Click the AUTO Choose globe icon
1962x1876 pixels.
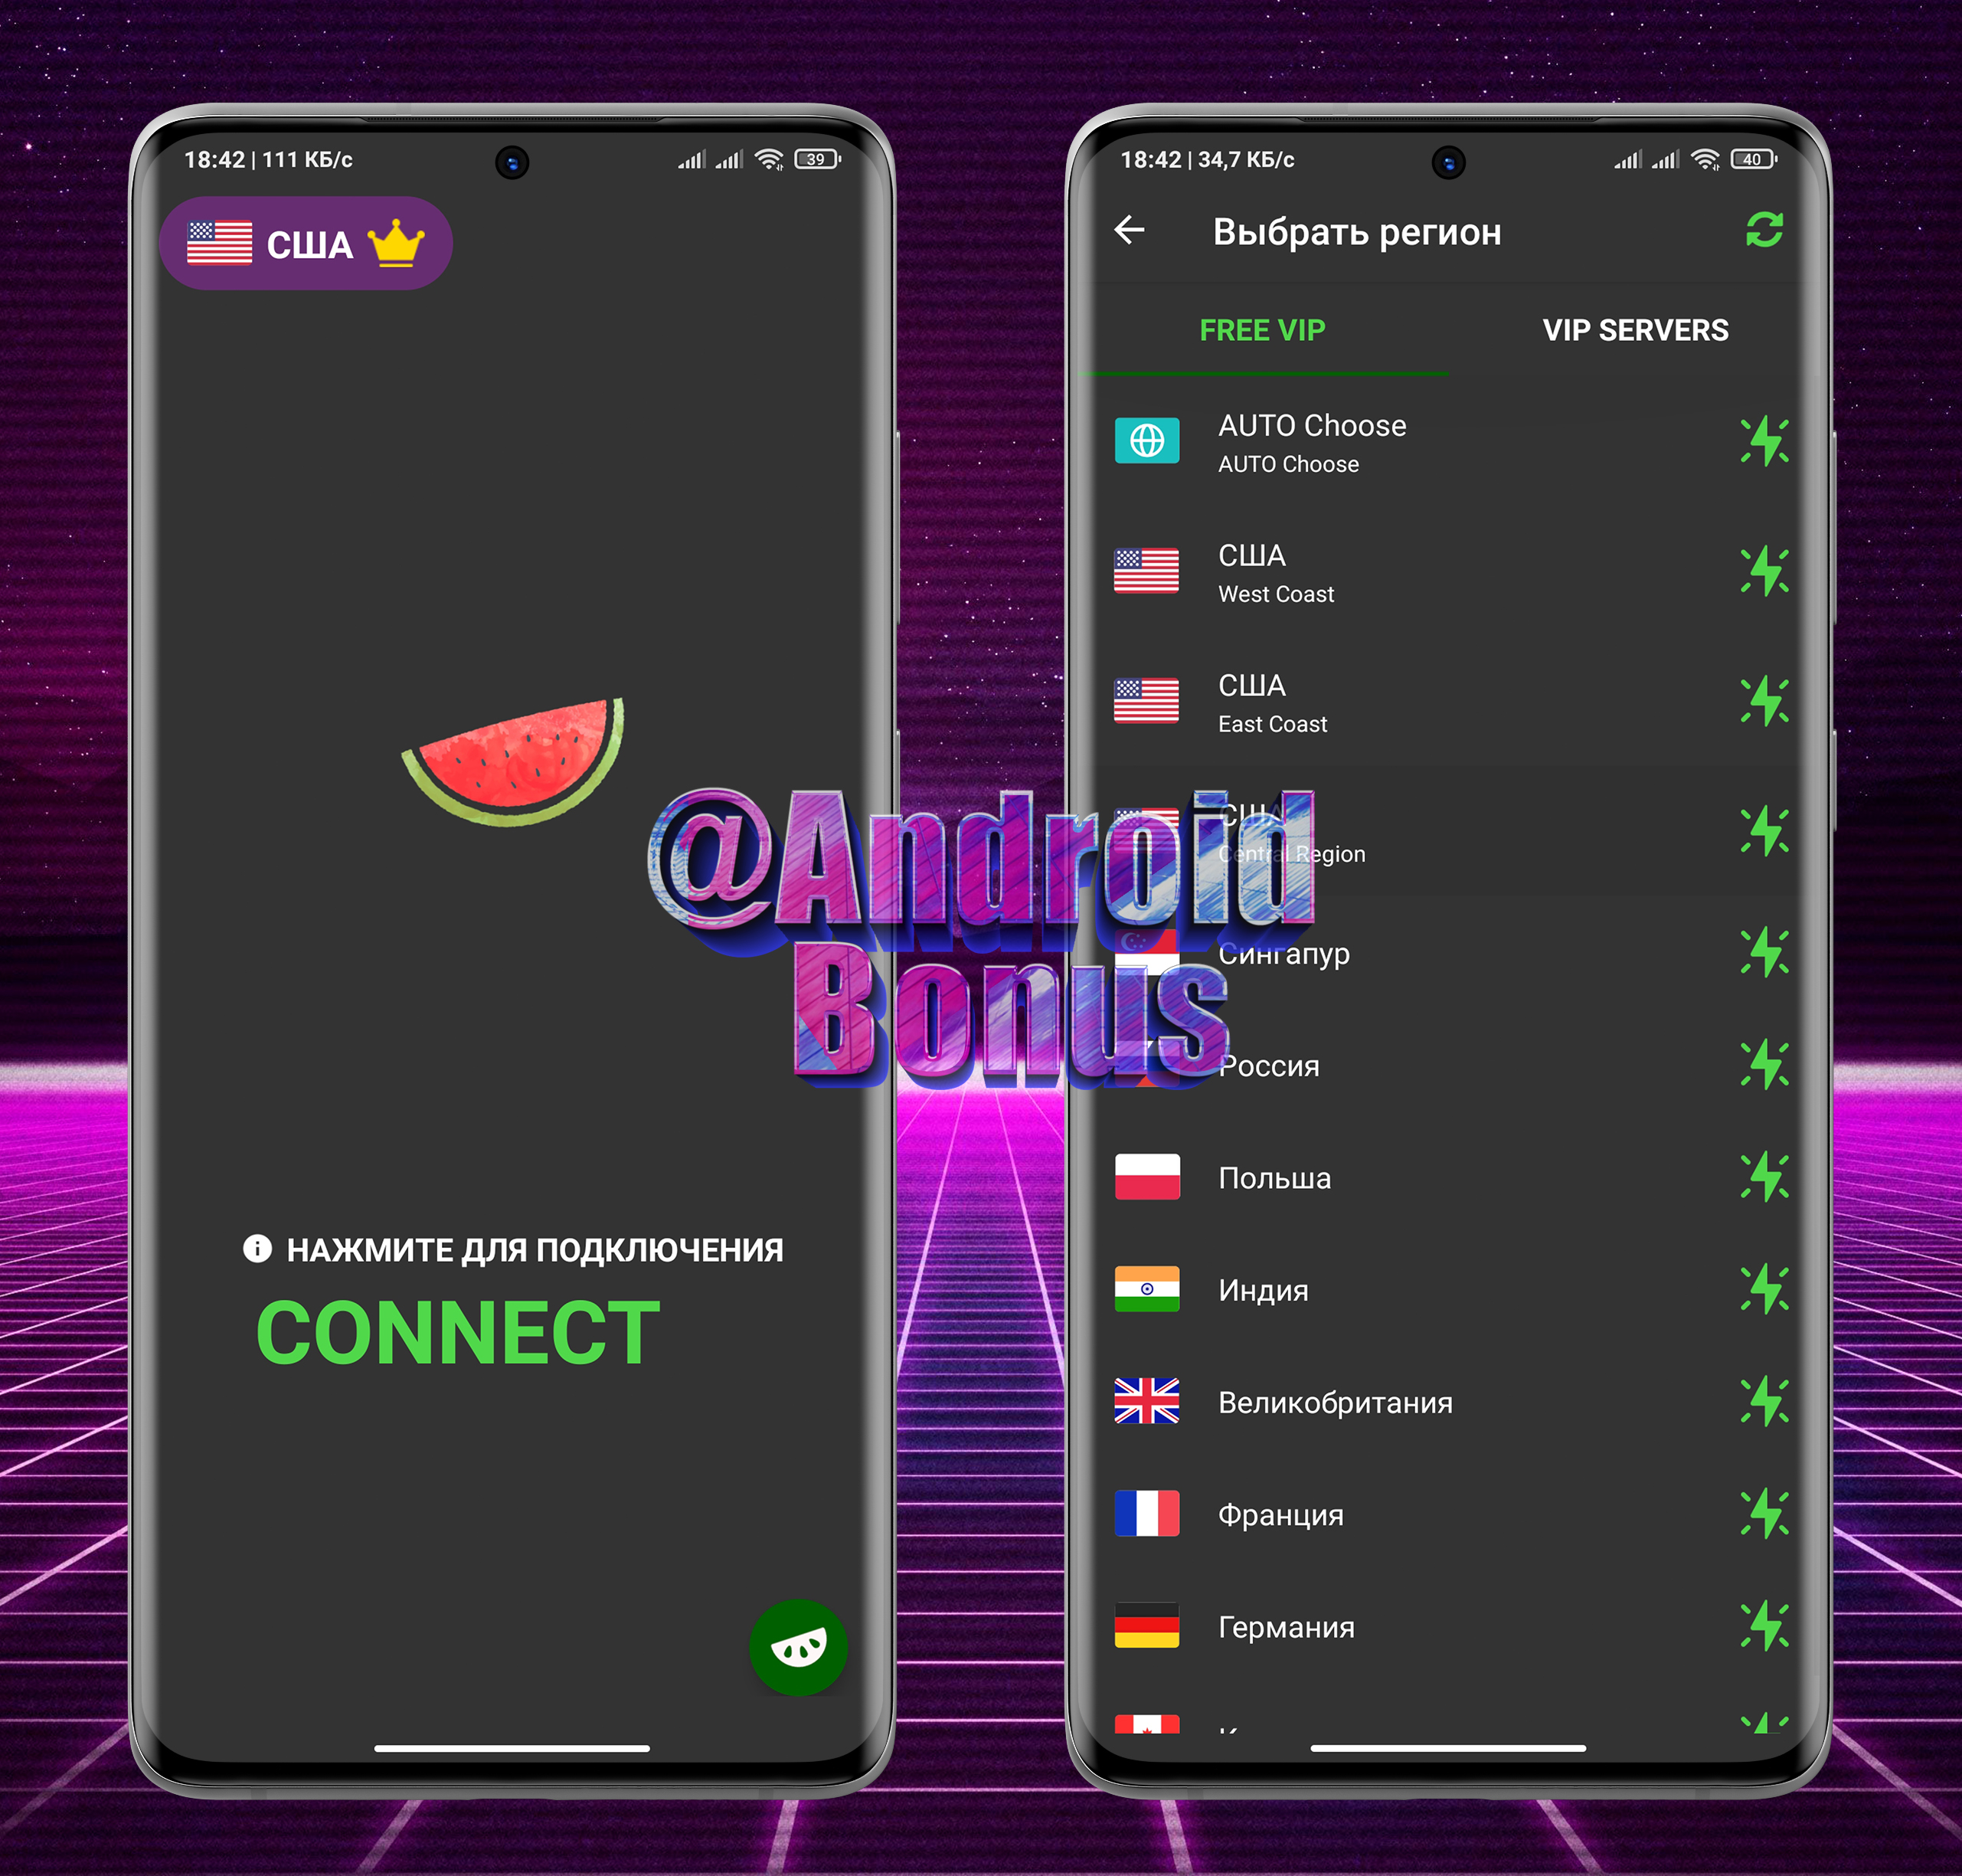(1153, 447)
